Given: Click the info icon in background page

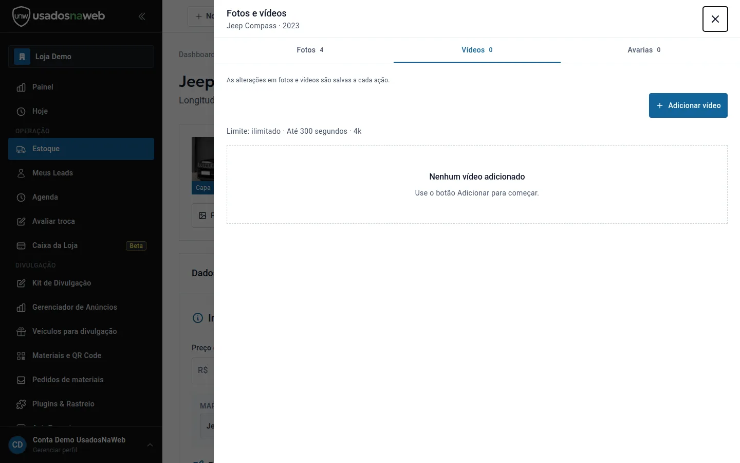Looking at the screenshot, I should [198, 318].
